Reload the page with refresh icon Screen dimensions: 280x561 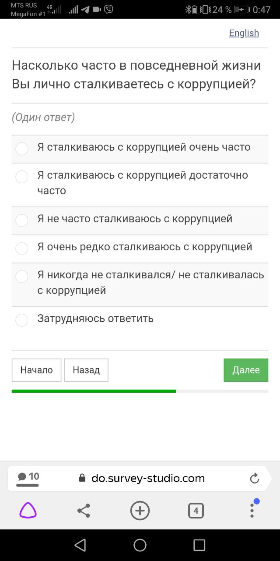pos(255,478)
